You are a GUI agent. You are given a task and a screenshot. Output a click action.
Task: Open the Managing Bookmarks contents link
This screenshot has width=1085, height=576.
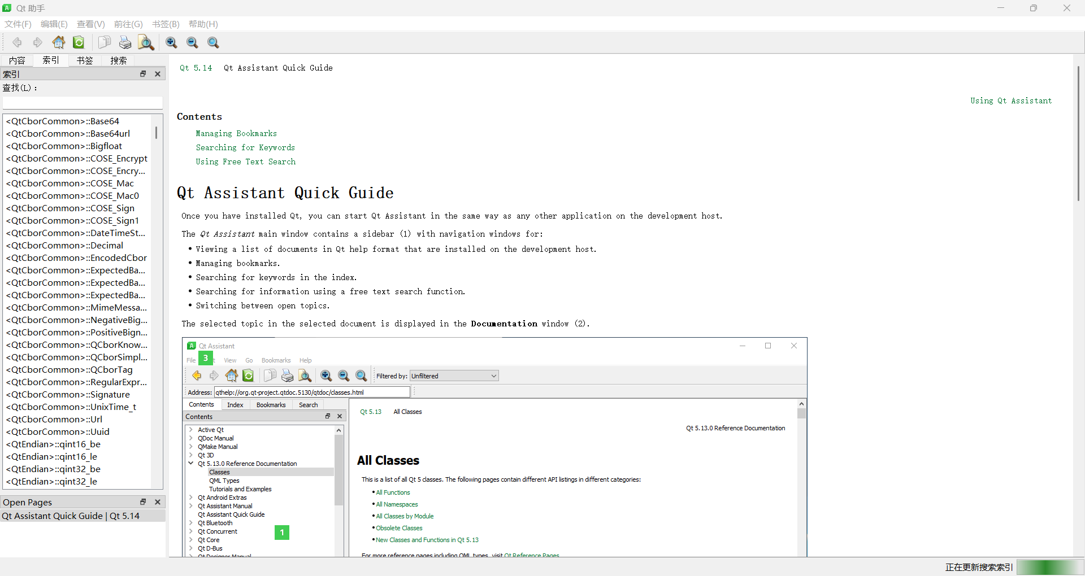coord(236,133)
